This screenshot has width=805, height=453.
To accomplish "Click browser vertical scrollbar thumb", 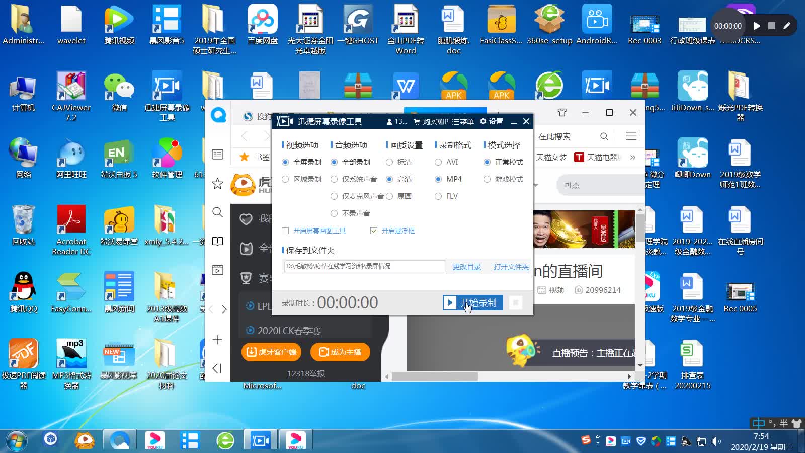I will point(640,228).
